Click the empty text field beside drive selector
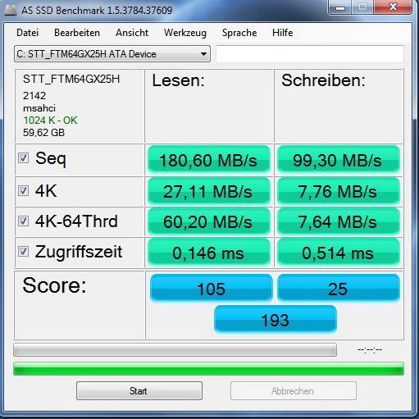 (x=310, y=54)
